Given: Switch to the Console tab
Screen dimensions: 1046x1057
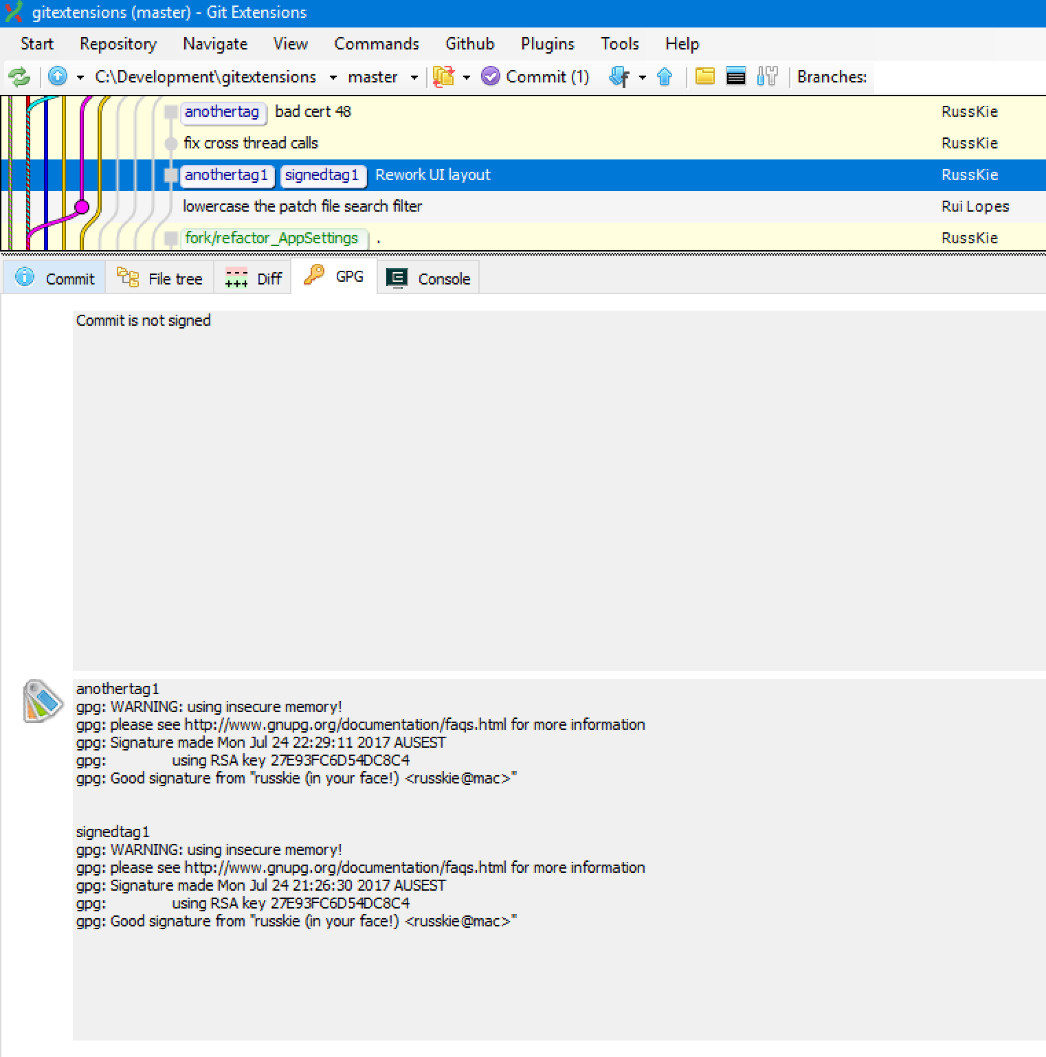Looking at the screenshot, I should pyautogui.click(x=429, y=278).
